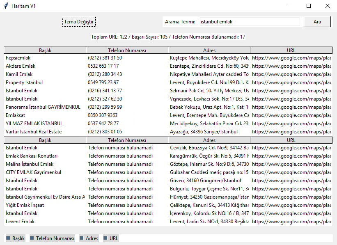Click address Bebek Yokuşu, Uraz Apt.

(209, 107)
